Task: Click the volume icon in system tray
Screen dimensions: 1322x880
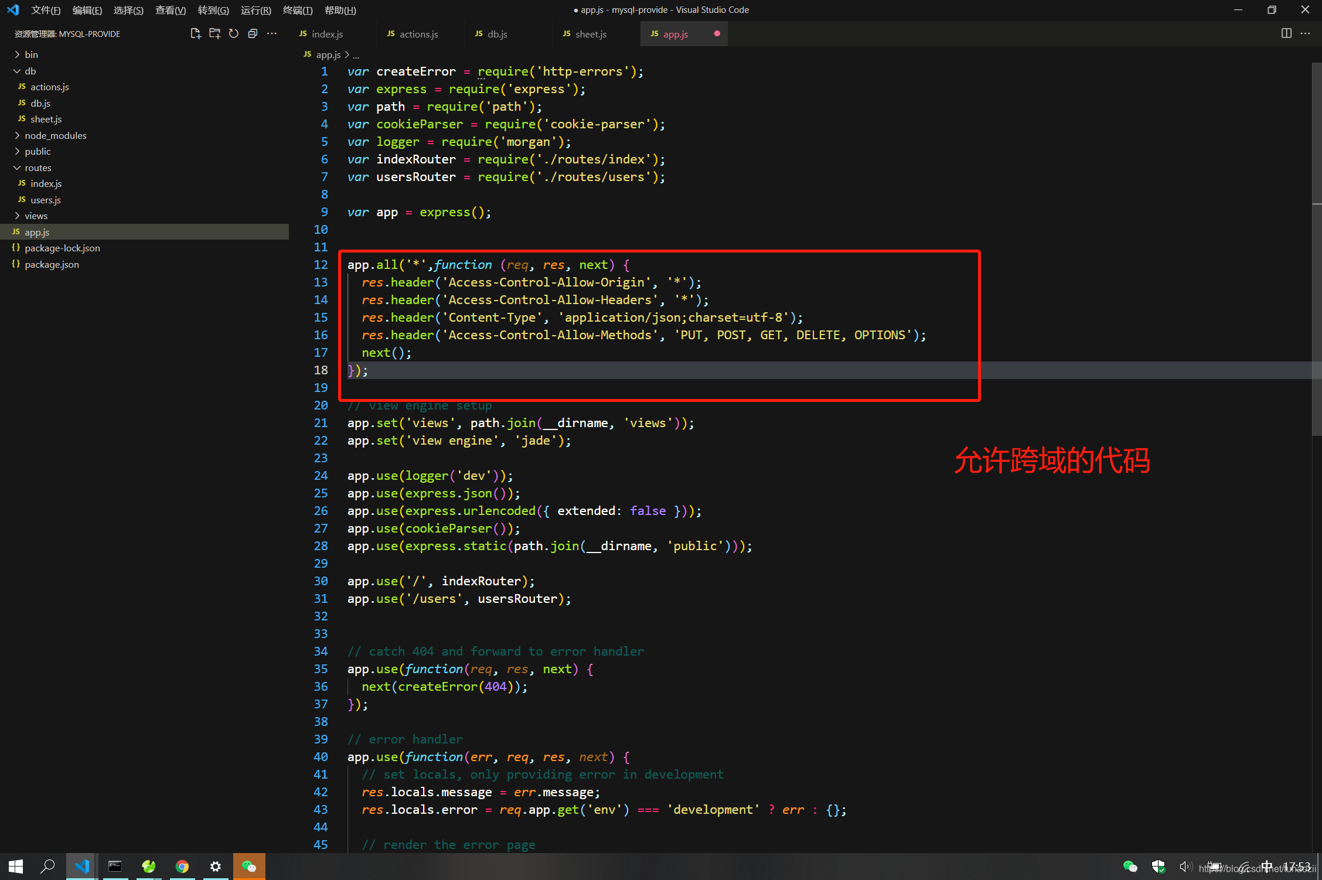Action: [x=1185, y=867]
